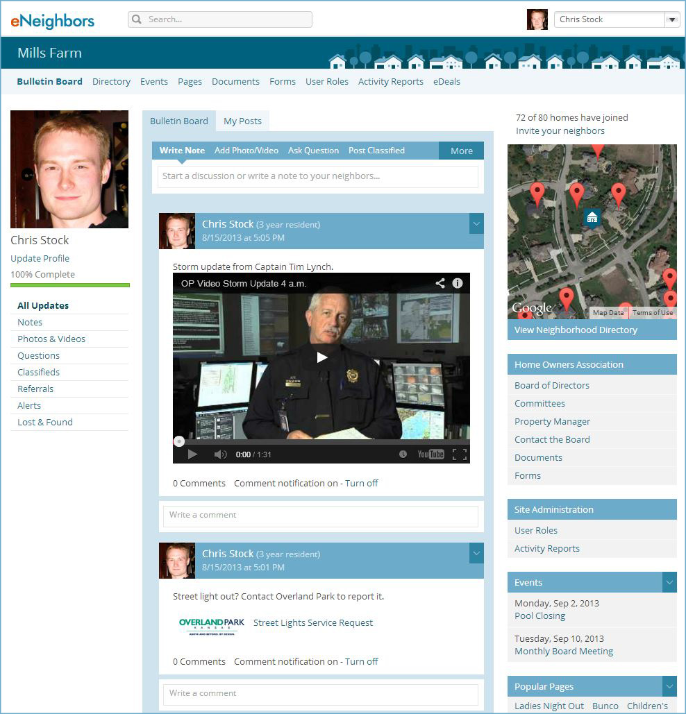Open the Chris Stock account dropdown

click(671, 19)
